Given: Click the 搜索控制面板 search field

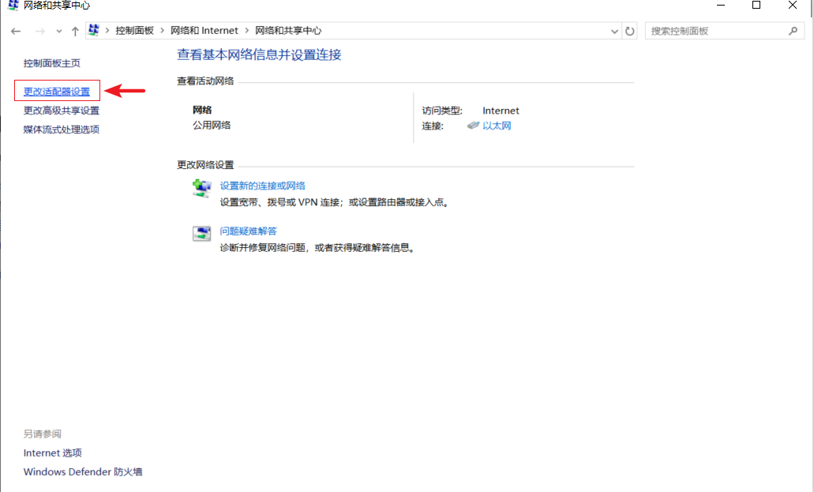Looking at the screenshot, I should click(x=715, y=31).
